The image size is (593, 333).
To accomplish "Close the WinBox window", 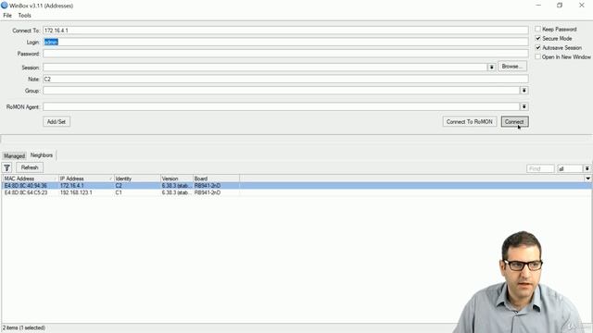I will click(x=582, y=6).
